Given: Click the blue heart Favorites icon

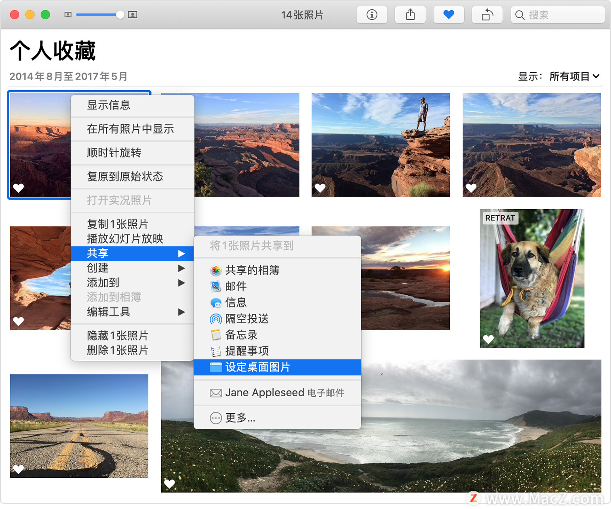Looking at the screenshot, I should pyautogui.click(x=449, y=15).
